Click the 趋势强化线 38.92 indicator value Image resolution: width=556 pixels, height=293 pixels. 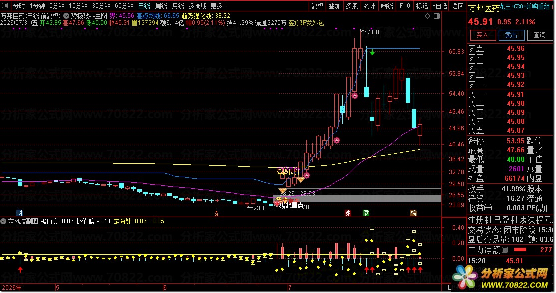(206, 16)
